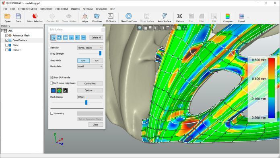Enable the Symmetry checkbox
The image size is (280, 158).
(x=52, y=113)
